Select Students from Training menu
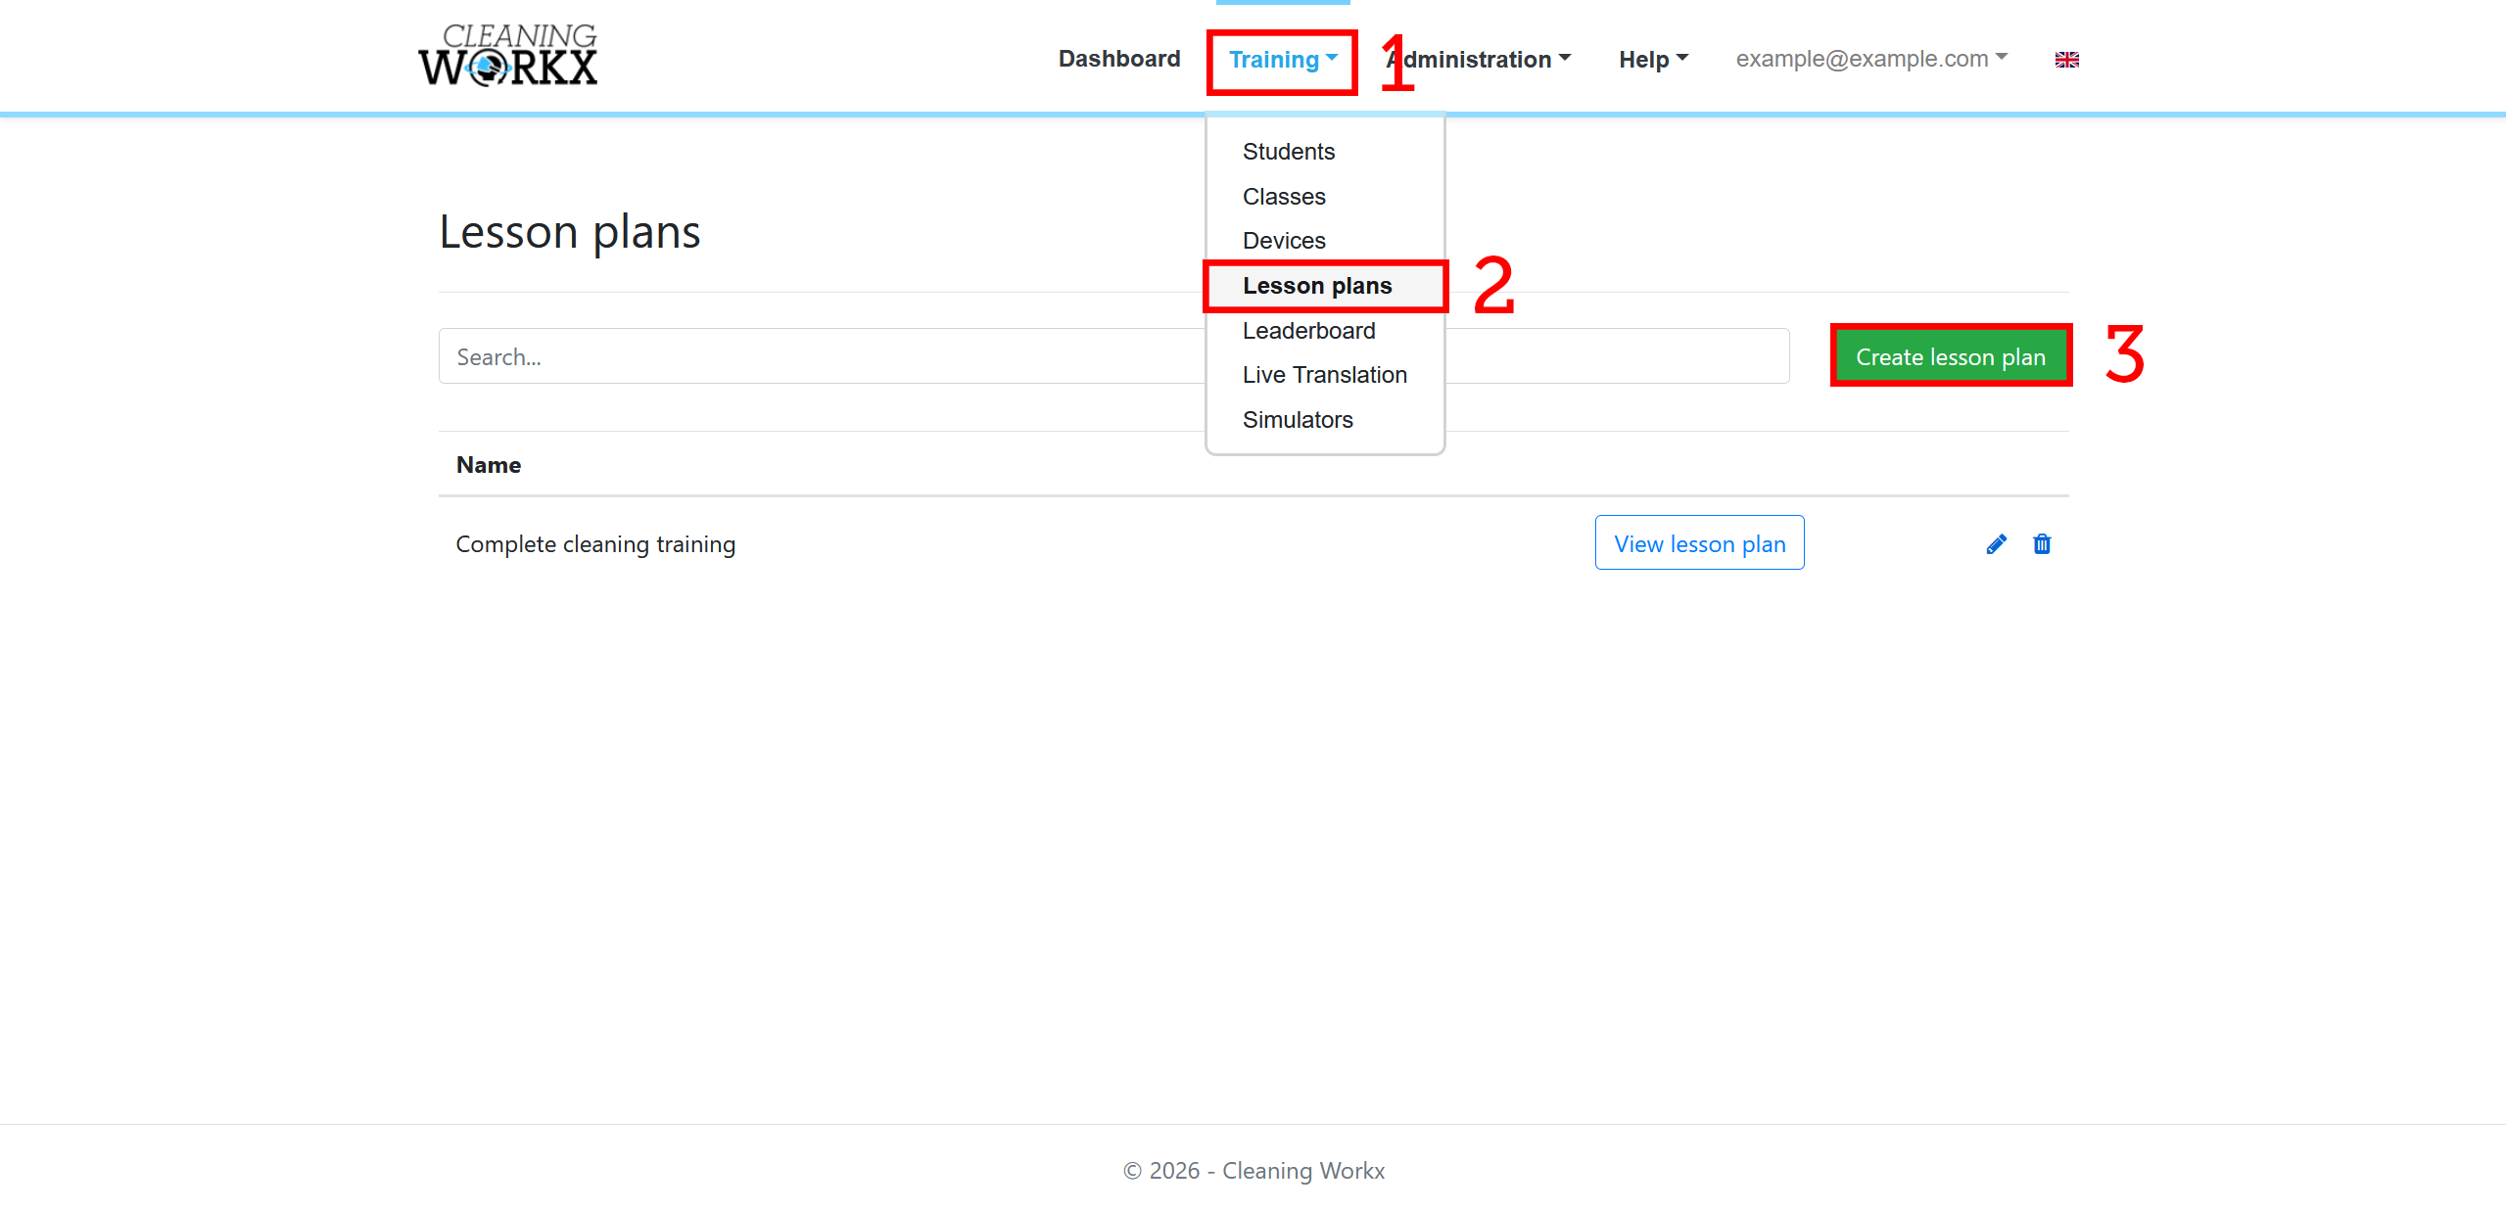This screenshot has height=1210, width=2506. tap(1324, 152)
